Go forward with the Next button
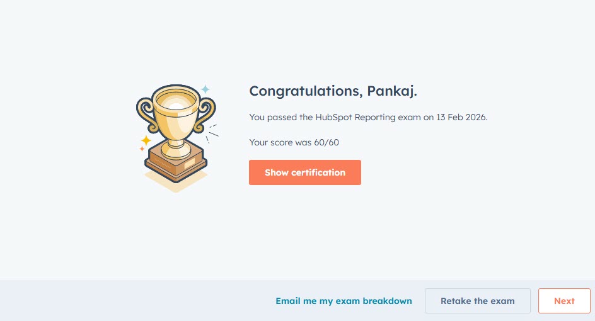The image size is (595, 321). (564, 301)
